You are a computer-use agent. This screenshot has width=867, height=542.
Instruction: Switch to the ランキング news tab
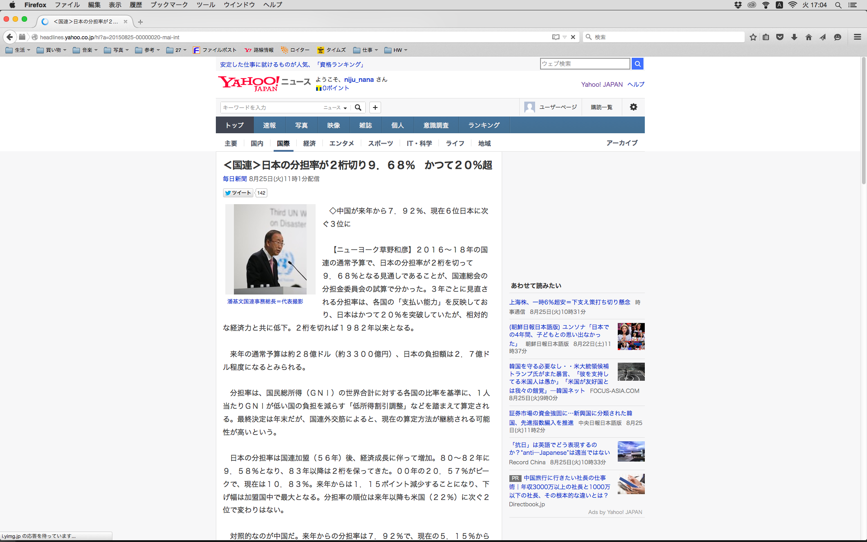484,125
